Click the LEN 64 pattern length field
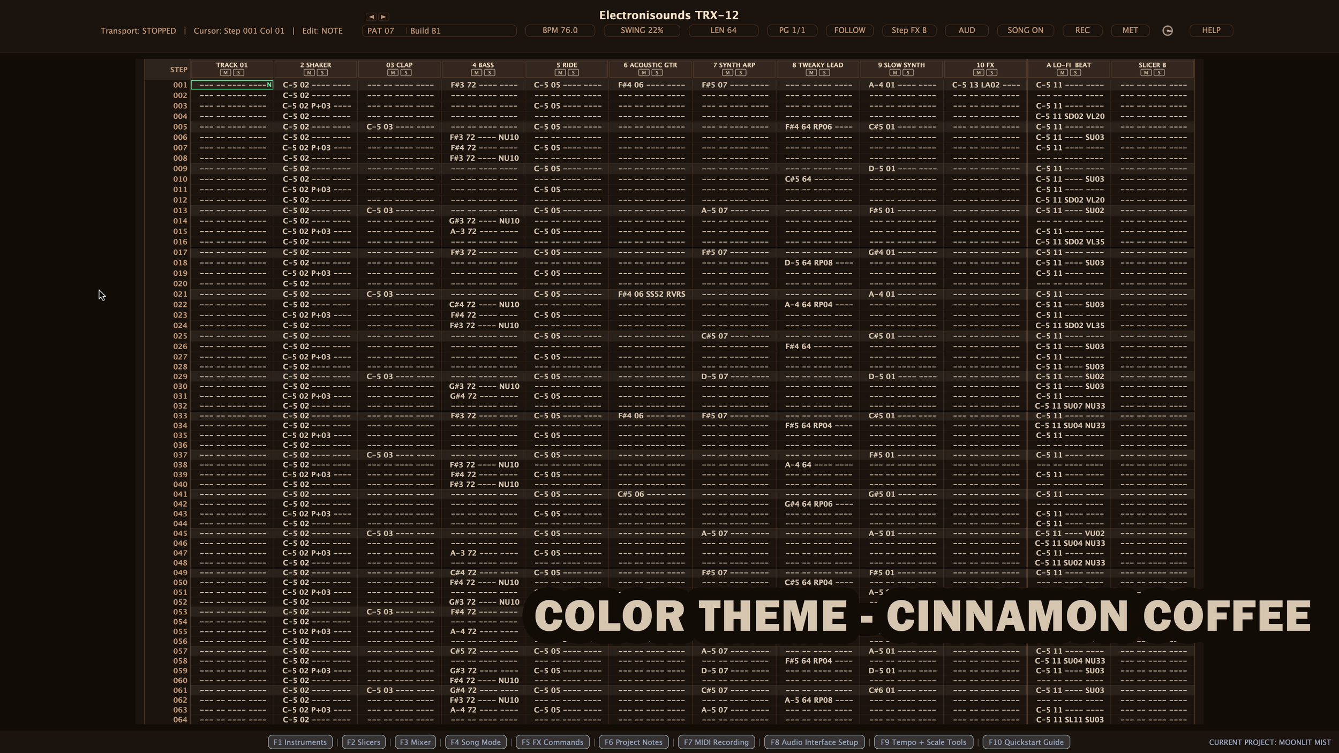The width and height of the screenshot is (1339, 753). (724, 31)
